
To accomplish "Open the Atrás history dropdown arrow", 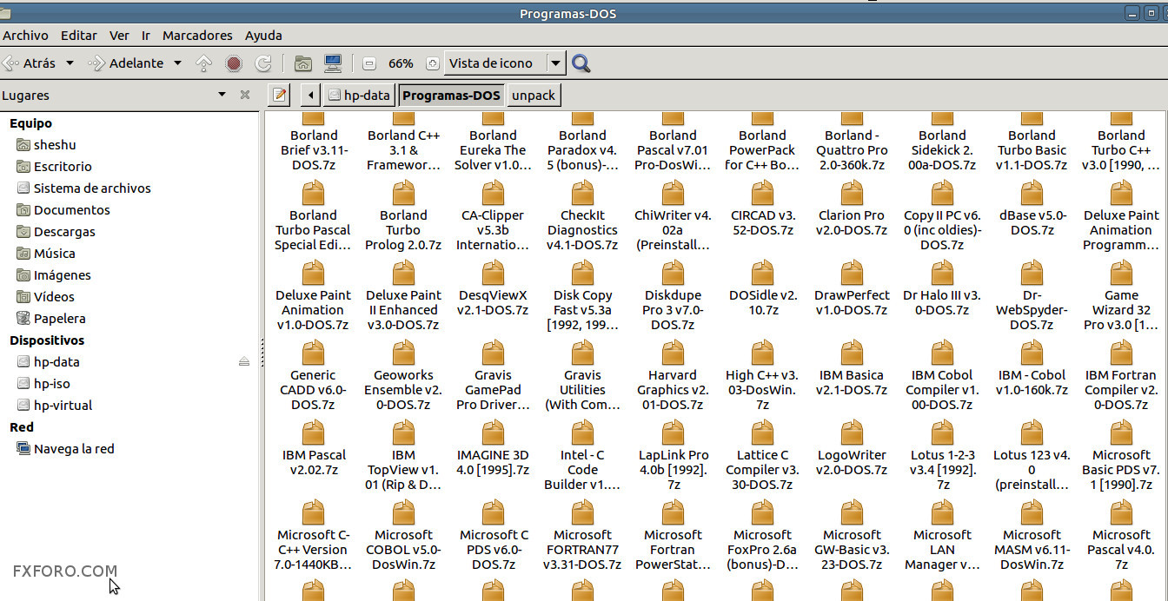I will coord(68,63).
